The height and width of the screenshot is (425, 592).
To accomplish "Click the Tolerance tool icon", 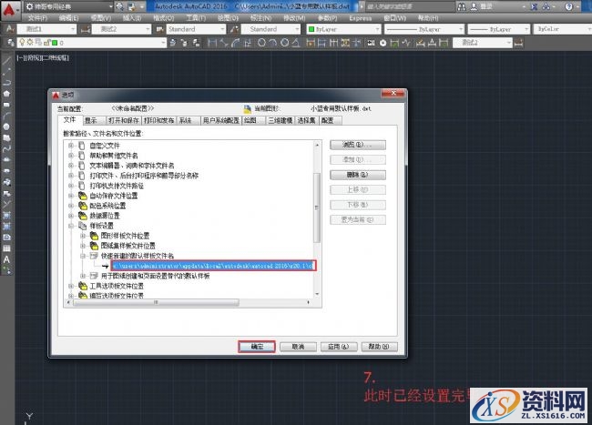I will click(371, 43).
